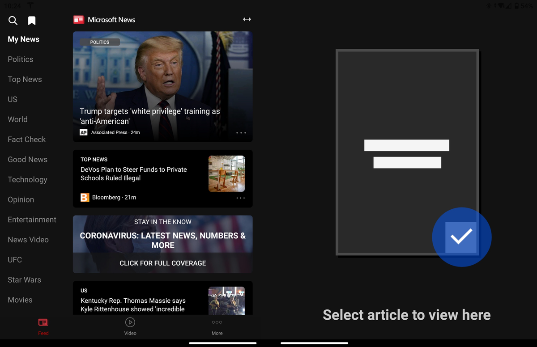Click the battery status icon
This screenshot has height=347, width=537.
[x=516, y=5]
